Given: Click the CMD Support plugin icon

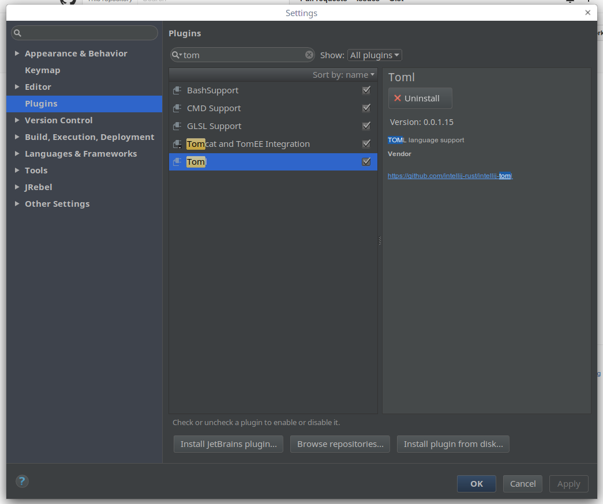Looking at the screenshot, I should pyautogui.click(x=177, y=108).
